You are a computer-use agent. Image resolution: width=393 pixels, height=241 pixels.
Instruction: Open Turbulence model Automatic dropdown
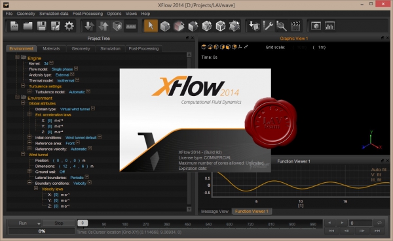[x=88, y=91]
